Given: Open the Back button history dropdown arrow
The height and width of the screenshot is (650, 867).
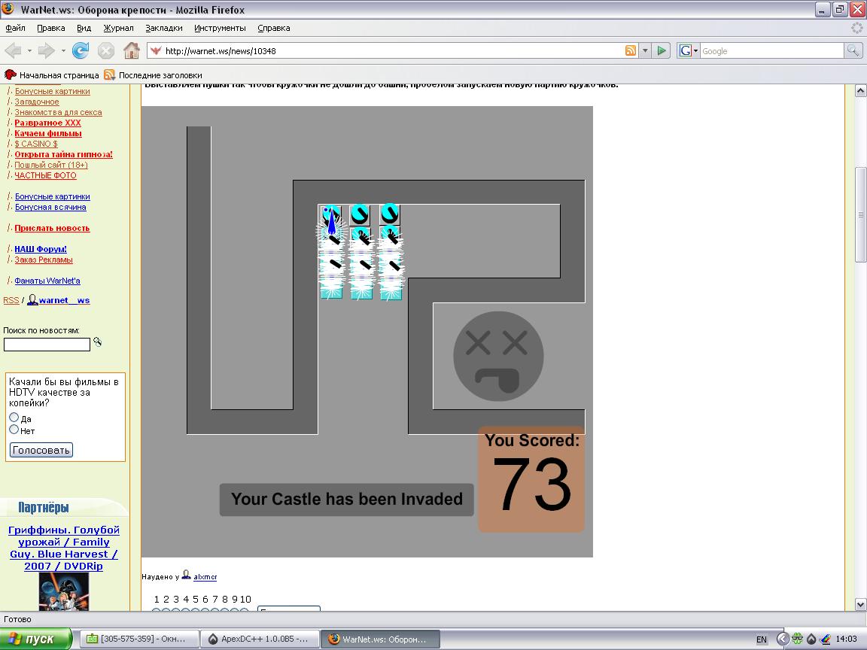Looking at the screenshot, I should click(x=30, y=50).
